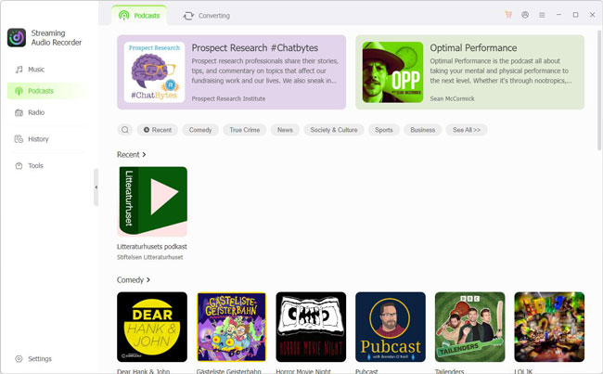Open Pubcast podcast cover
The height and width of the screenshot is (374, 603).
click(391, 327)
